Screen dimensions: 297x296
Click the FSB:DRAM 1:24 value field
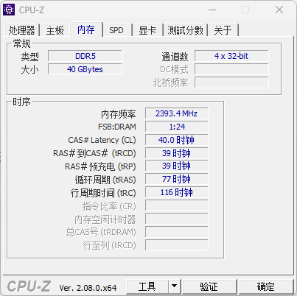pos(176,127)
